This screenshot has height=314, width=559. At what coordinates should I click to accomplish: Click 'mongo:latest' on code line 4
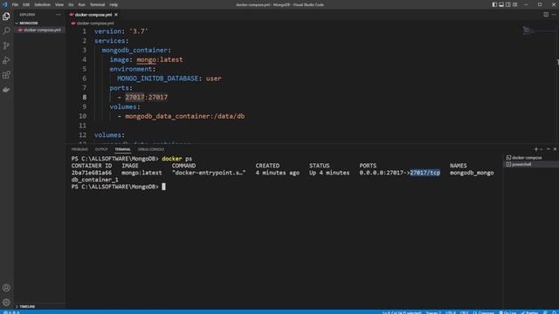tap(160, 59)
